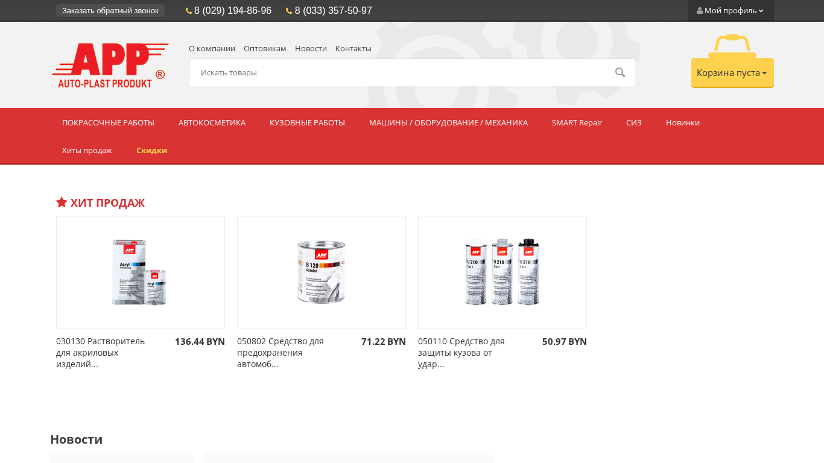Screen dimensions: 824x463
Task: Click Заказать обратный звонок button
Action: pyautogui.click(x=110, y=11)
